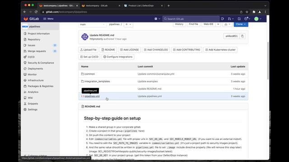Click Add CONTRIBUTING
Viewport: 289px width, 162px height.
click(186, 49)
